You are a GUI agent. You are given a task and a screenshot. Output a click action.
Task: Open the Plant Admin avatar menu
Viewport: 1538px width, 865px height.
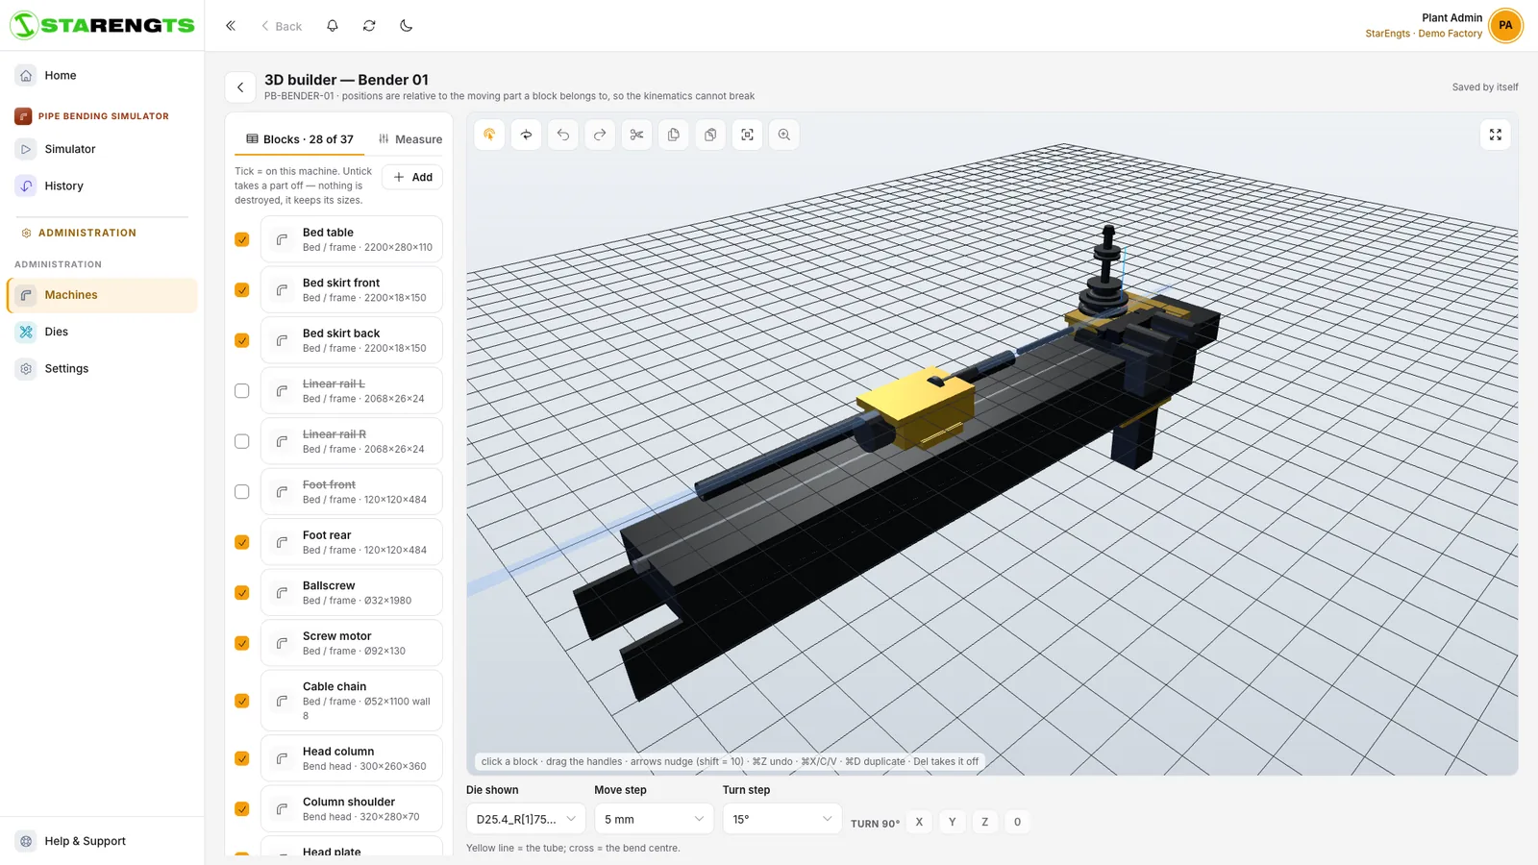(1505, 26)
